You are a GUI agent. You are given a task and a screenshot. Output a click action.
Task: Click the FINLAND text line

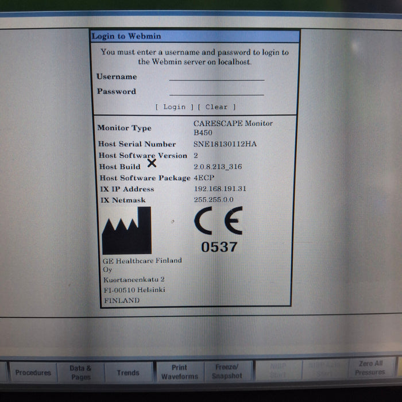122,300
